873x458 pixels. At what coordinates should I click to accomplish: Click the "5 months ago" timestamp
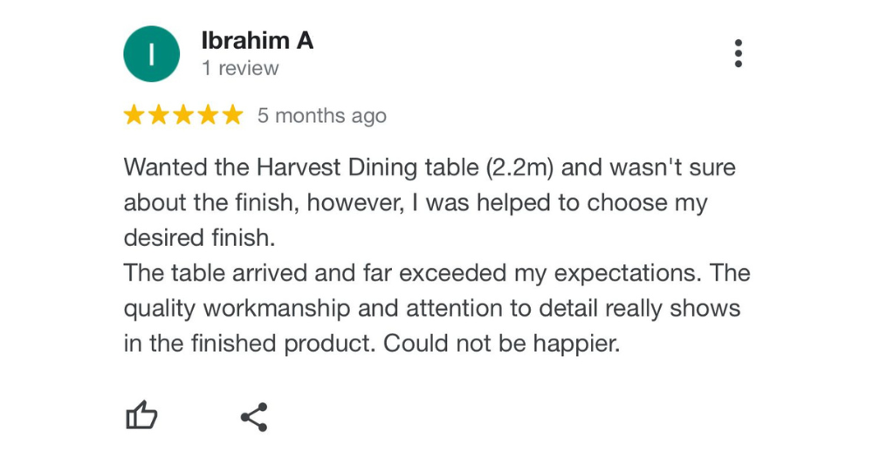click(x=321, y=116)
